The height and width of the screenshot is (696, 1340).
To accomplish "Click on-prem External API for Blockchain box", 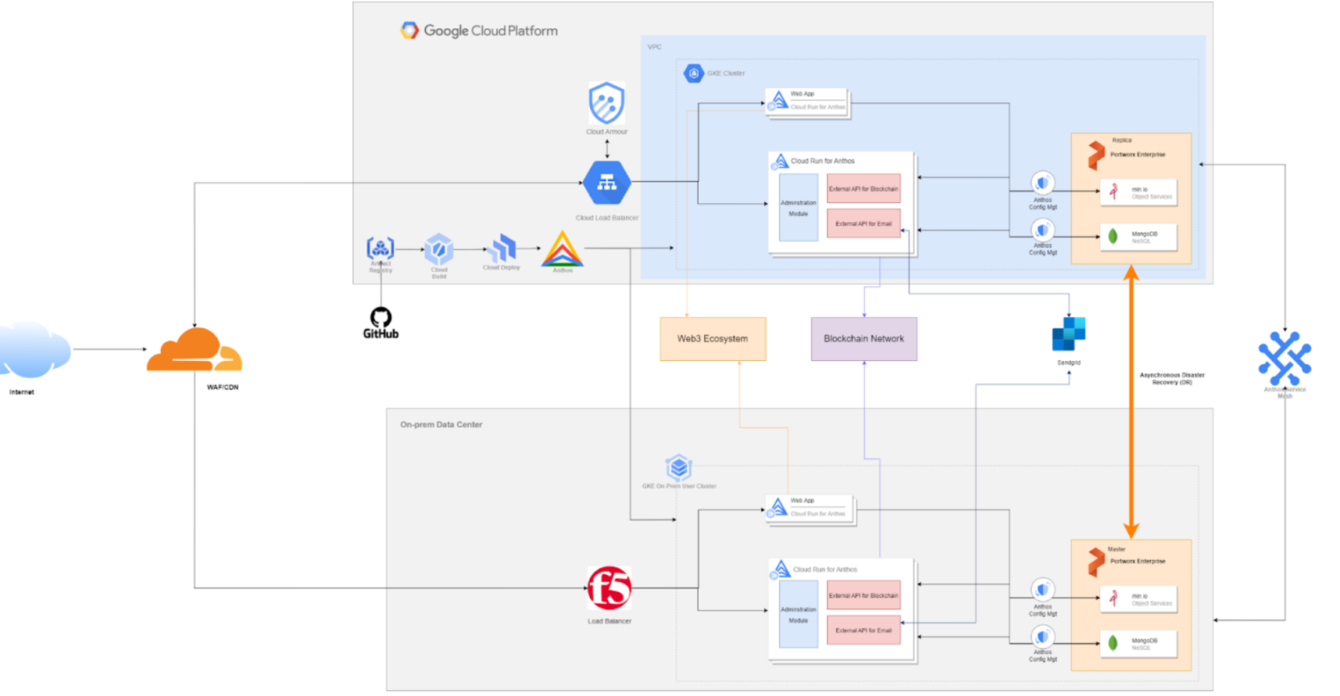I will [x=863, y=595].
